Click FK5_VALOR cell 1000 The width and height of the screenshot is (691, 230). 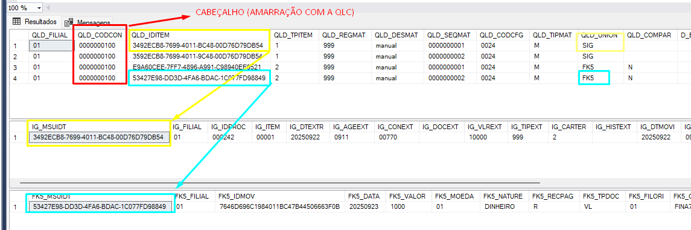(x=409, y=206)
